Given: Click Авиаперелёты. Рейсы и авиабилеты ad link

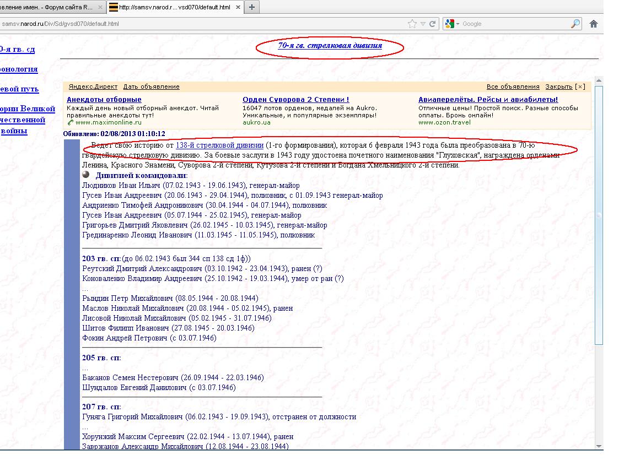Looking at the screenshot, I should coord(488,100).
